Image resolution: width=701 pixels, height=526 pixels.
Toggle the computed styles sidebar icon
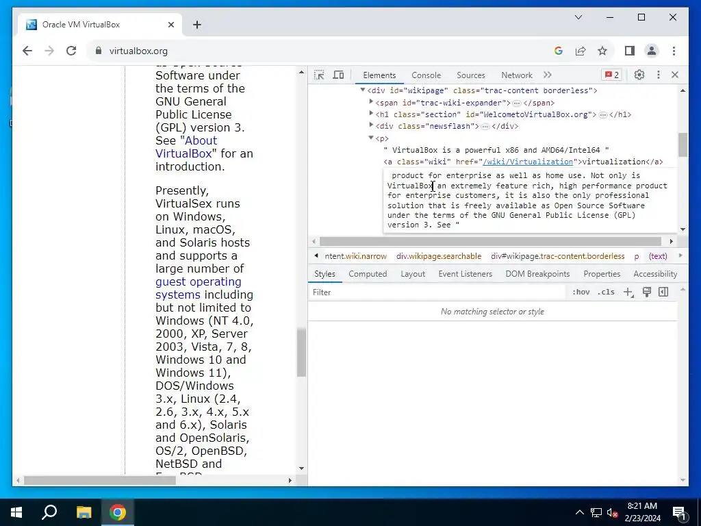pyautogui.click(x=663, y=292)
